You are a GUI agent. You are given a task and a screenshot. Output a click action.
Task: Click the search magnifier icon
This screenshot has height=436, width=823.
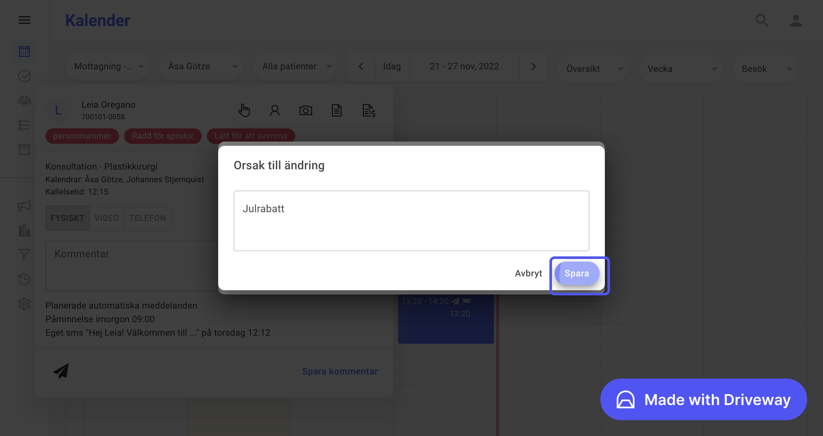coord(762,21)
